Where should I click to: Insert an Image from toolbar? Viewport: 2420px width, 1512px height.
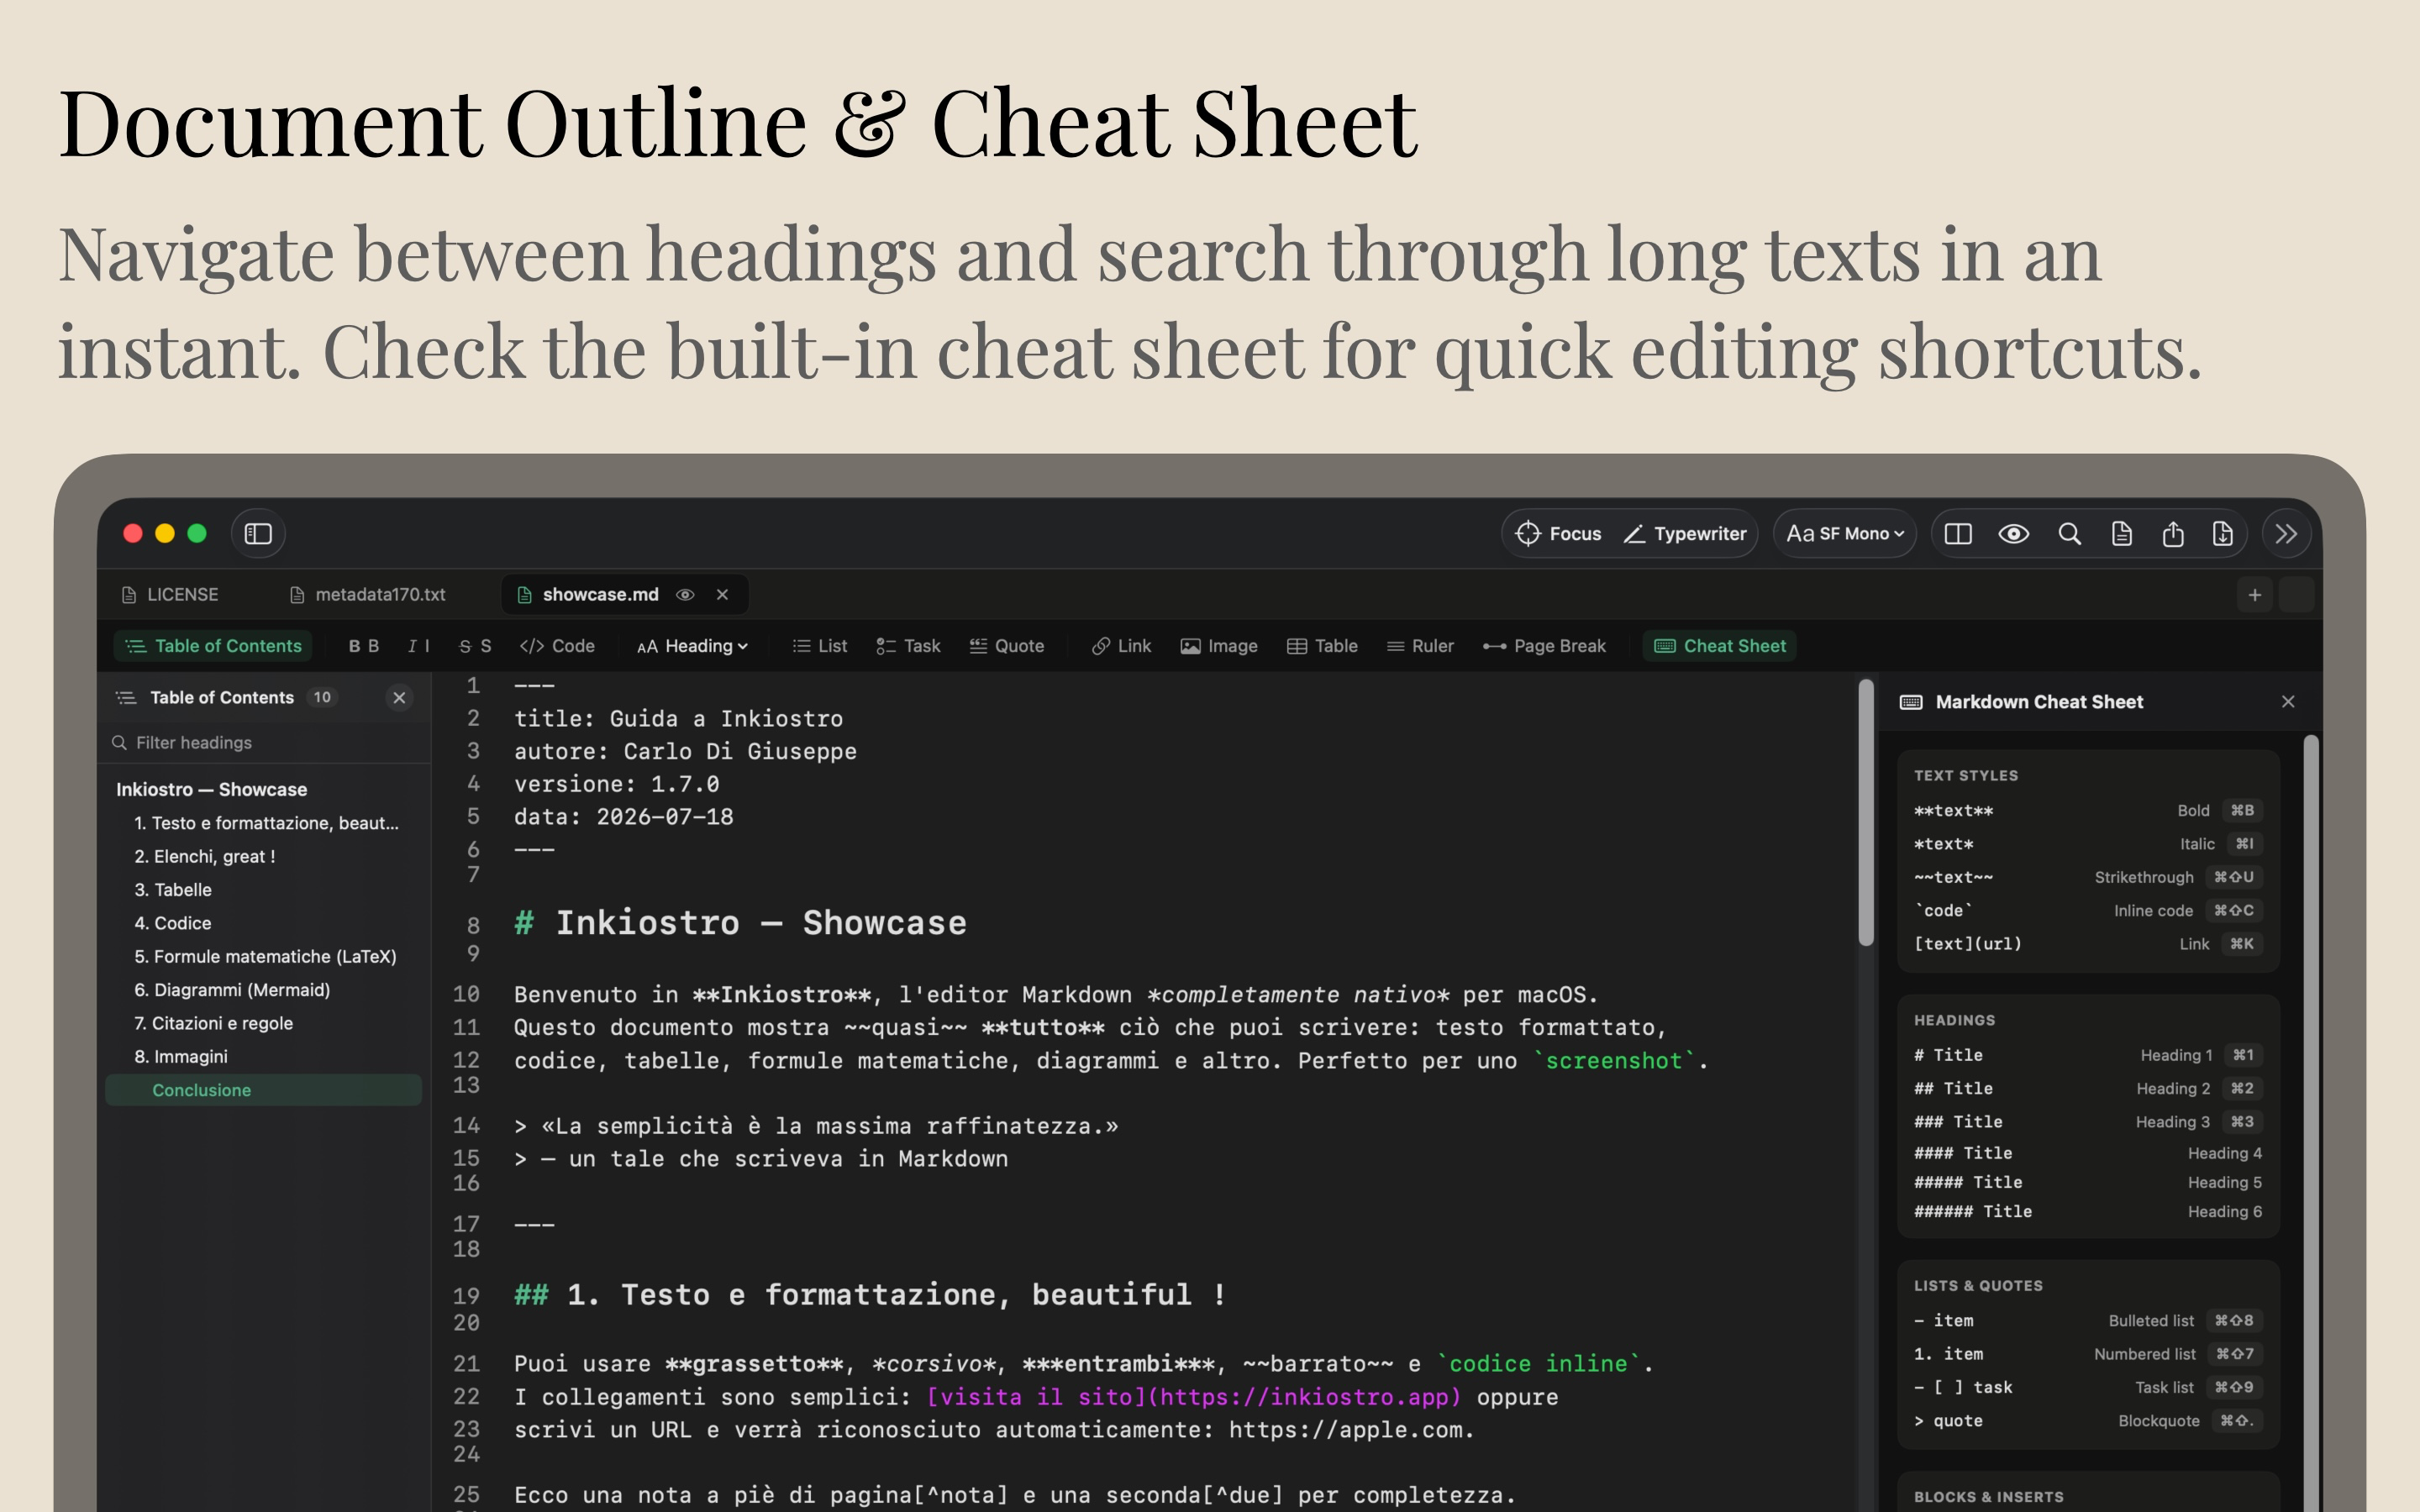pos(1219,646)
